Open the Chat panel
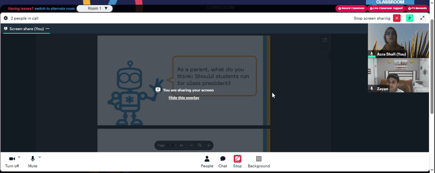 [222, 162]
